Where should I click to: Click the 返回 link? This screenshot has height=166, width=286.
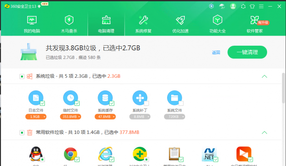[x=216, y=53]
